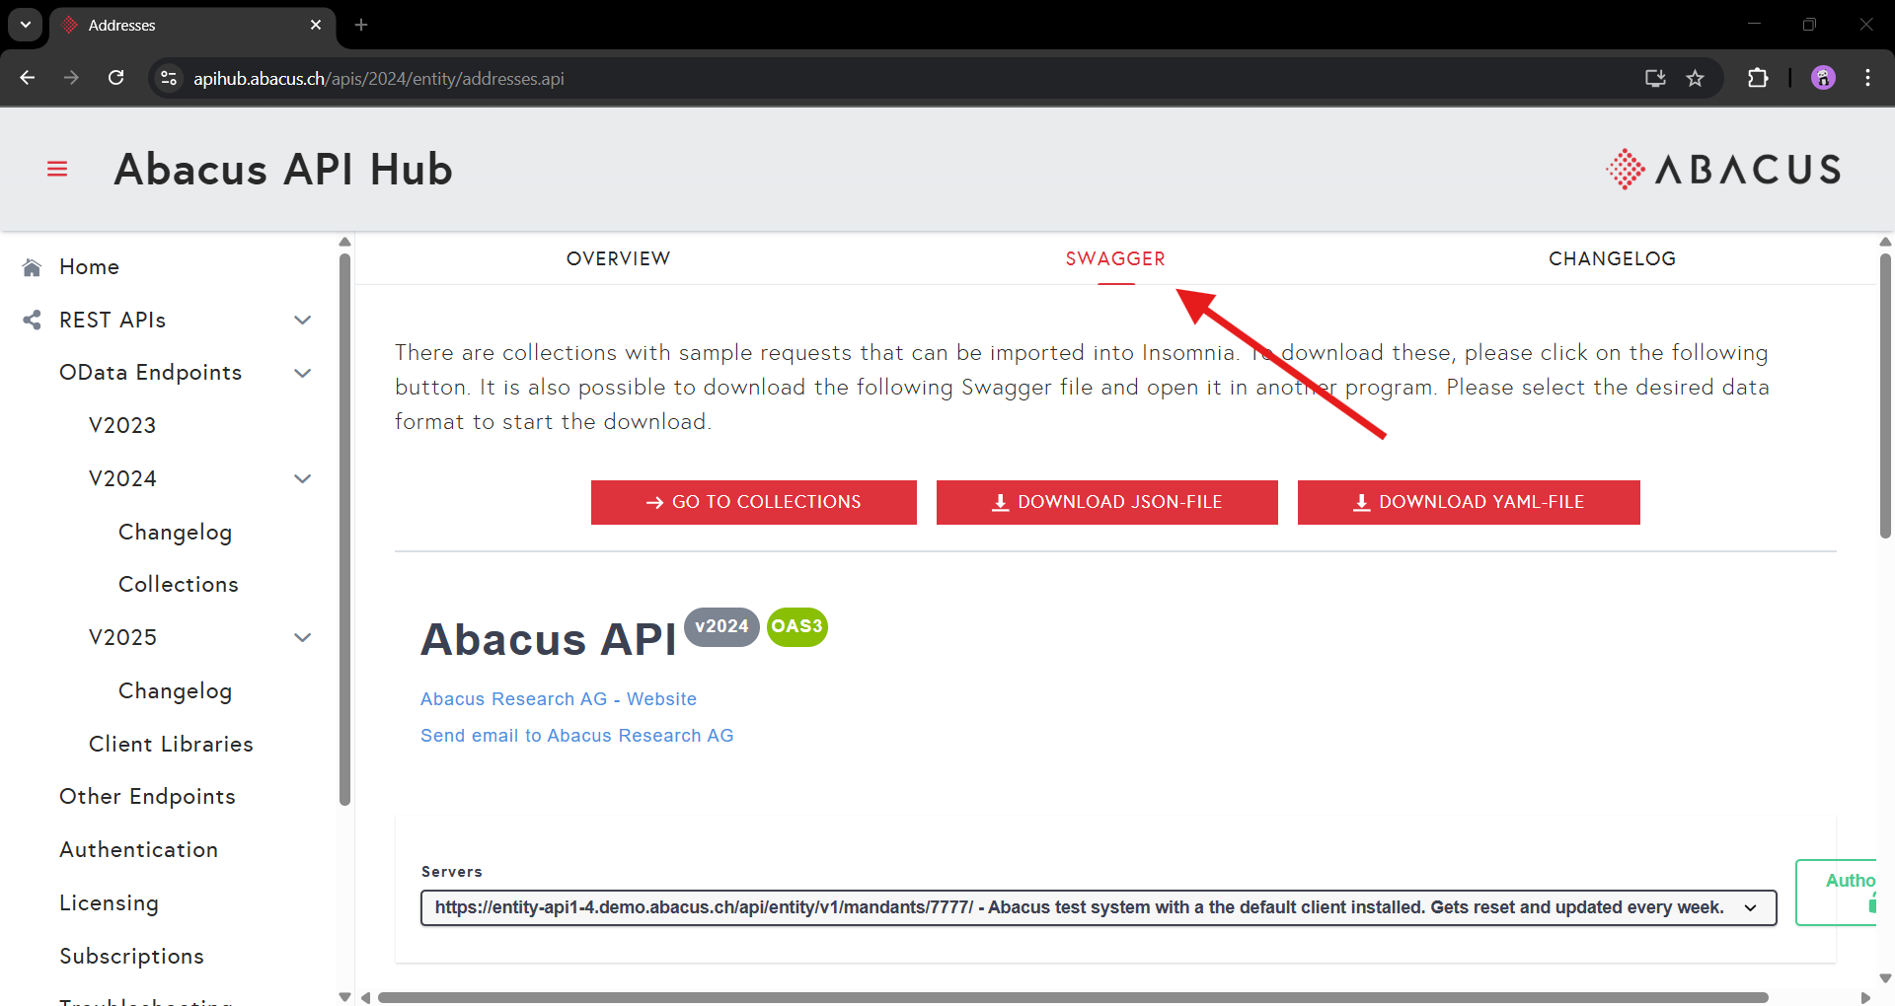Image resolution: width=1895 pixels, height=1006 pixels.
Task: Select V2023 in the sidebar
Action: click(x=122, y=425)
